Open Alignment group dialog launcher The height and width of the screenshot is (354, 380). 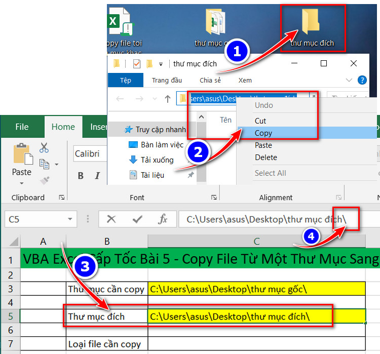[339, 198]
